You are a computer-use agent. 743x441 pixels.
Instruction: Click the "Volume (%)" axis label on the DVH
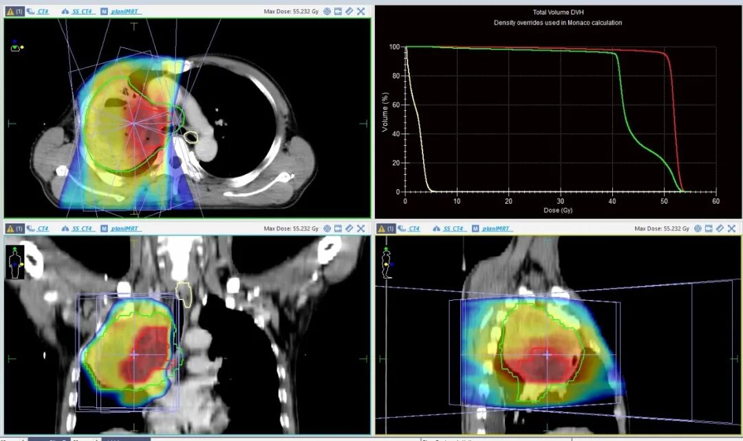[385, 111]
